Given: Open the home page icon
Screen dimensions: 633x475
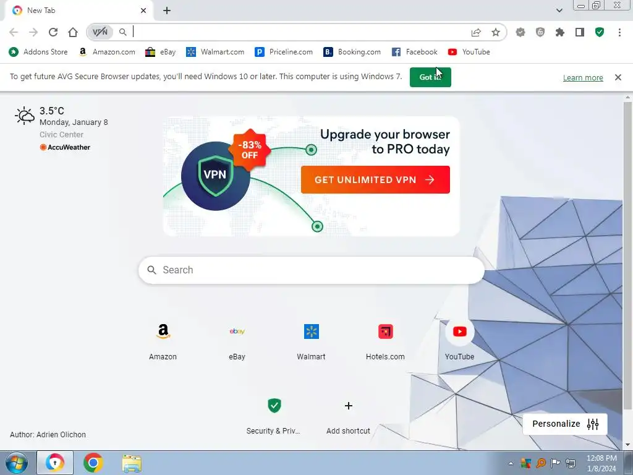Looking at the screenshot, I should click(73, 32).
